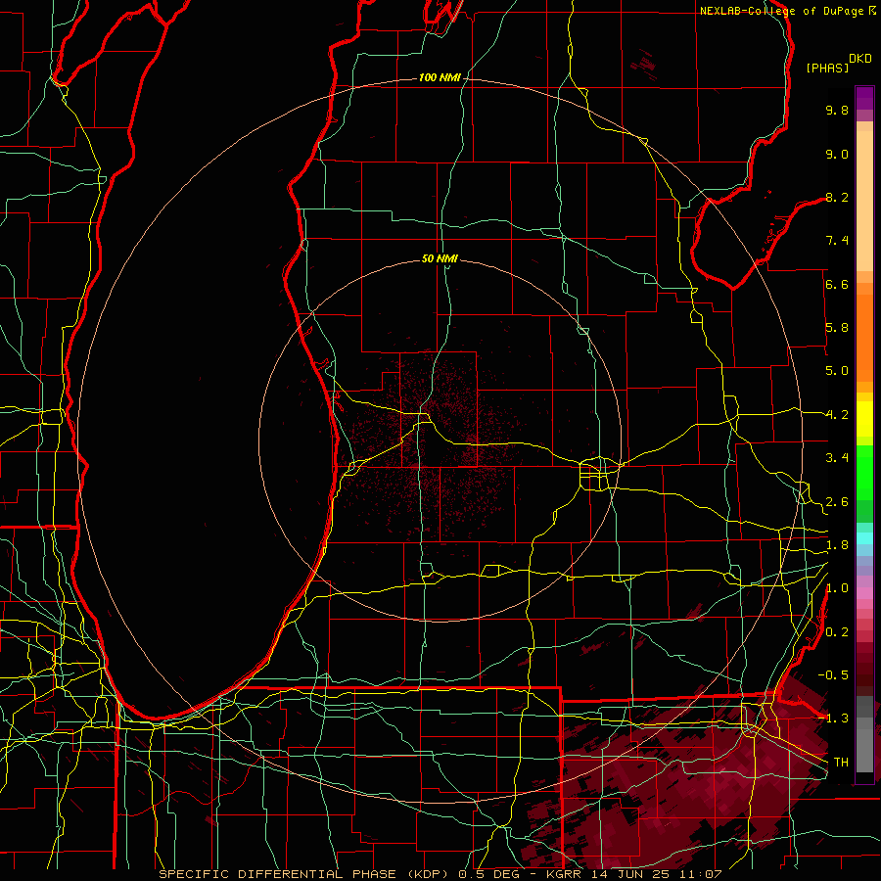This screenshot has height=881, width=881.
Task: Pick the pink segment of the color bar
Action: coord(864,593)
